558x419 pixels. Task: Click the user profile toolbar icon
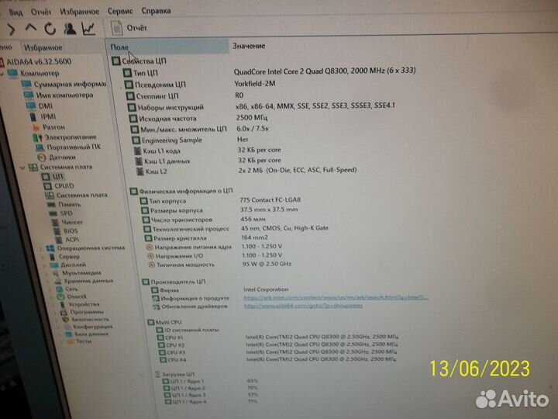(70, 29)
